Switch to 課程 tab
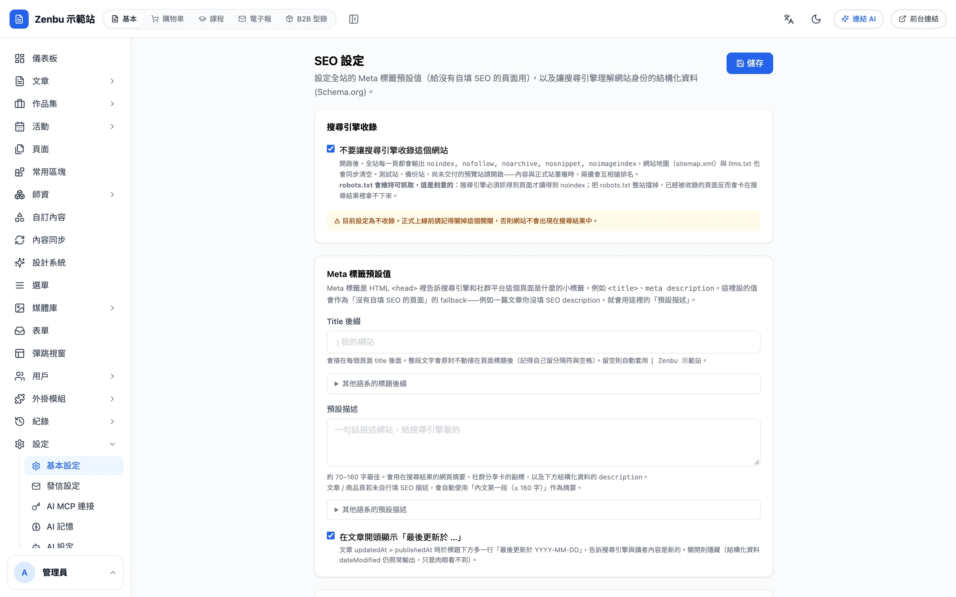 point(211,19)
